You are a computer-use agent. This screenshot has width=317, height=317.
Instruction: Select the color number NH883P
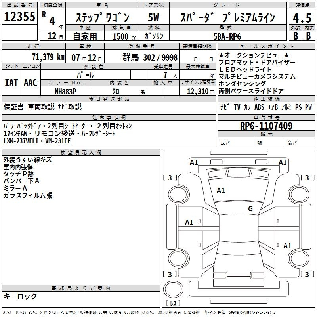pyautogui.click(x=65, y=92)
